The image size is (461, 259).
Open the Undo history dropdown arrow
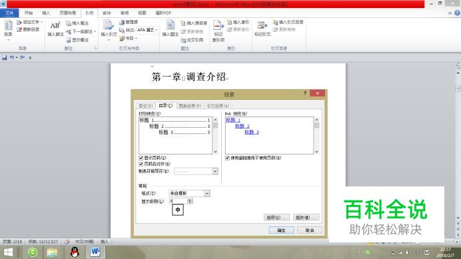(x=17, y=58)
